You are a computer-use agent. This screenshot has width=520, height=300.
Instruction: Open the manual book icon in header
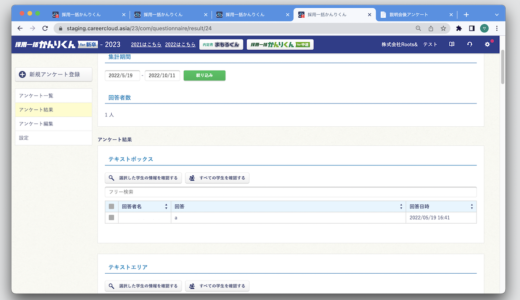click(x=452, y=44)
